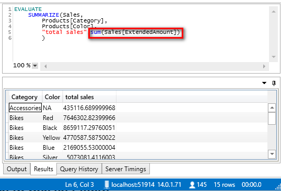Select the 8659117.29760051 value cell
This screenshot has width=281, height=191.
click(x=89, y=128)
